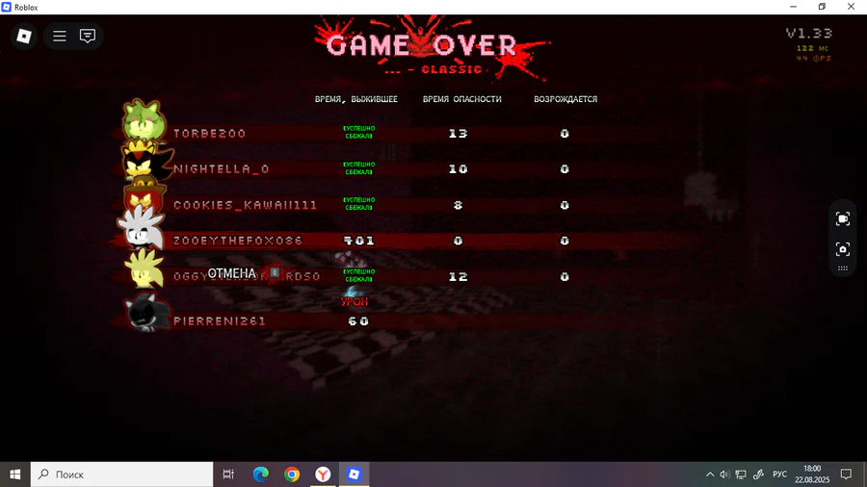This screenshot has height=487, width=867.
Task: Click survival time 401 value
Action: [x=359, y=241]
